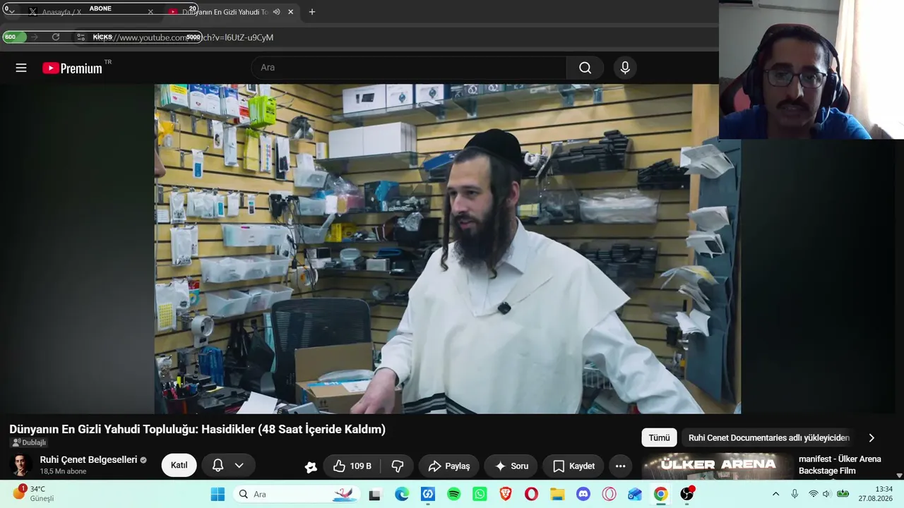904x508 pixels.
Task: Open the Ruhi Çenet Belgeselleri channel name
Action: (x=88, y=460)
